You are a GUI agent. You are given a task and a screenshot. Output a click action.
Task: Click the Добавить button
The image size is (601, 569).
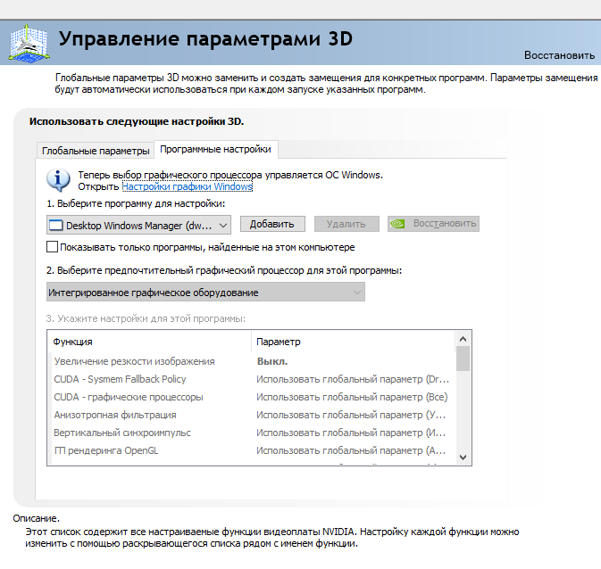pos(272,224)
